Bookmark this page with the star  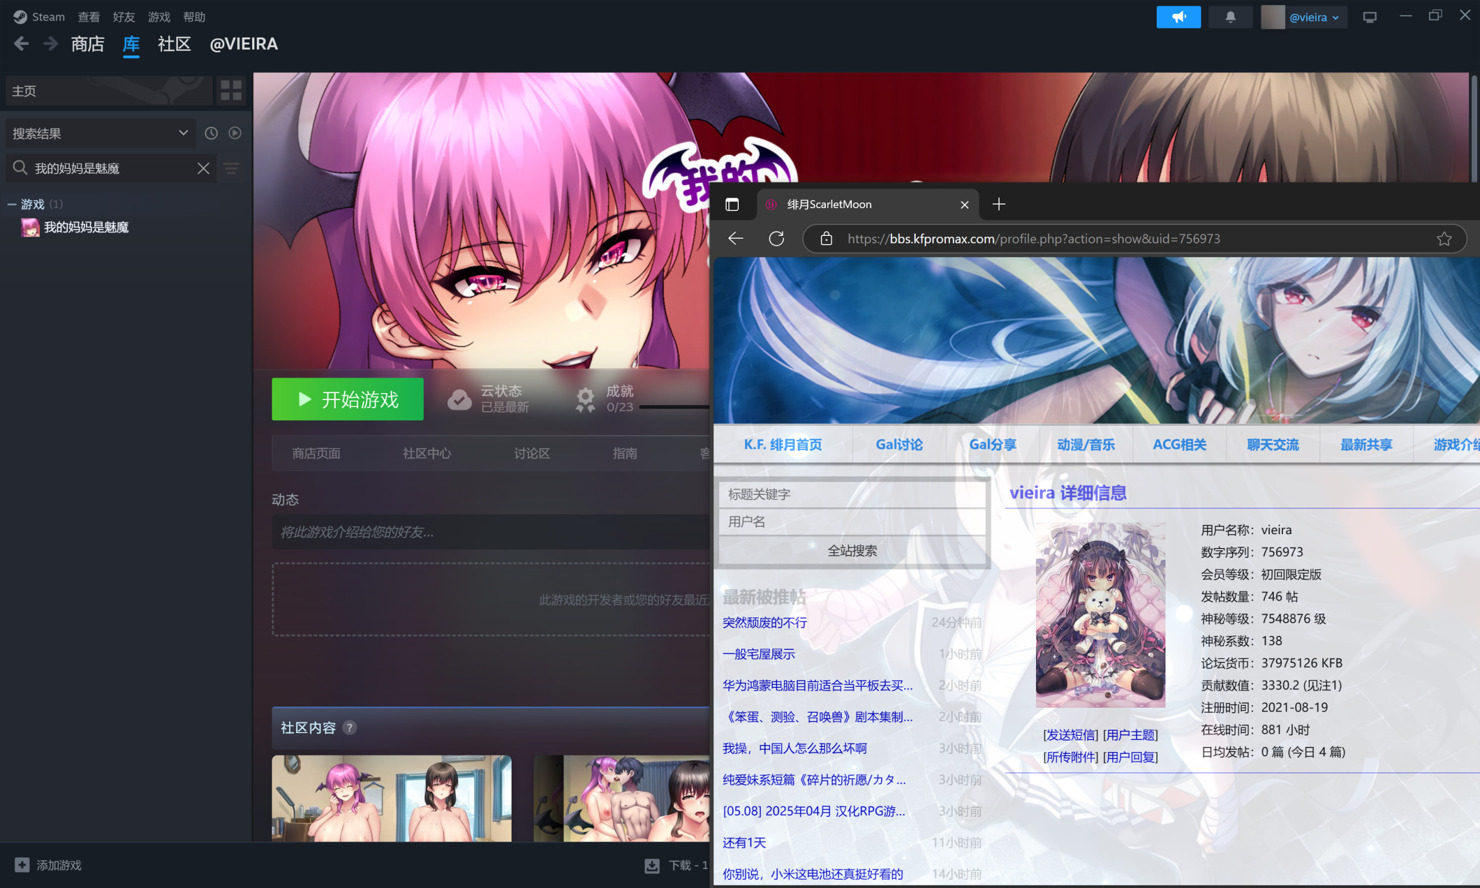point(1444,239)
